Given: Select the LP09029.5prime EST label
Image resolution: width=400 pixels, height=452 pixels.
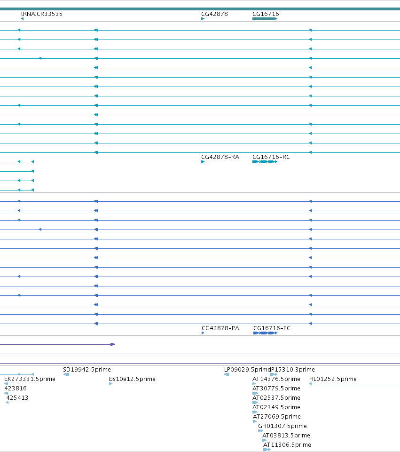Looking at the screenshot, I should pyautogui.click(x=247, y=370).
